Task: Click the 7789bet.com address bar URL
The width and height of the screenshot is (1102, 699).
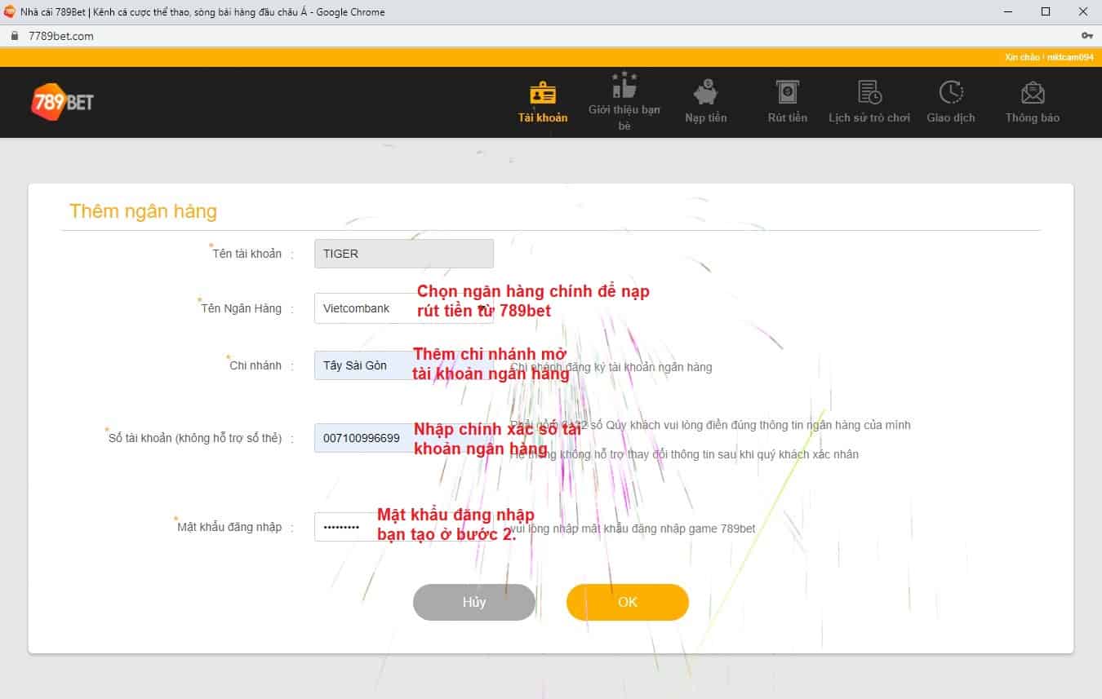Action: pyautogui.click(x=60, y=36)
